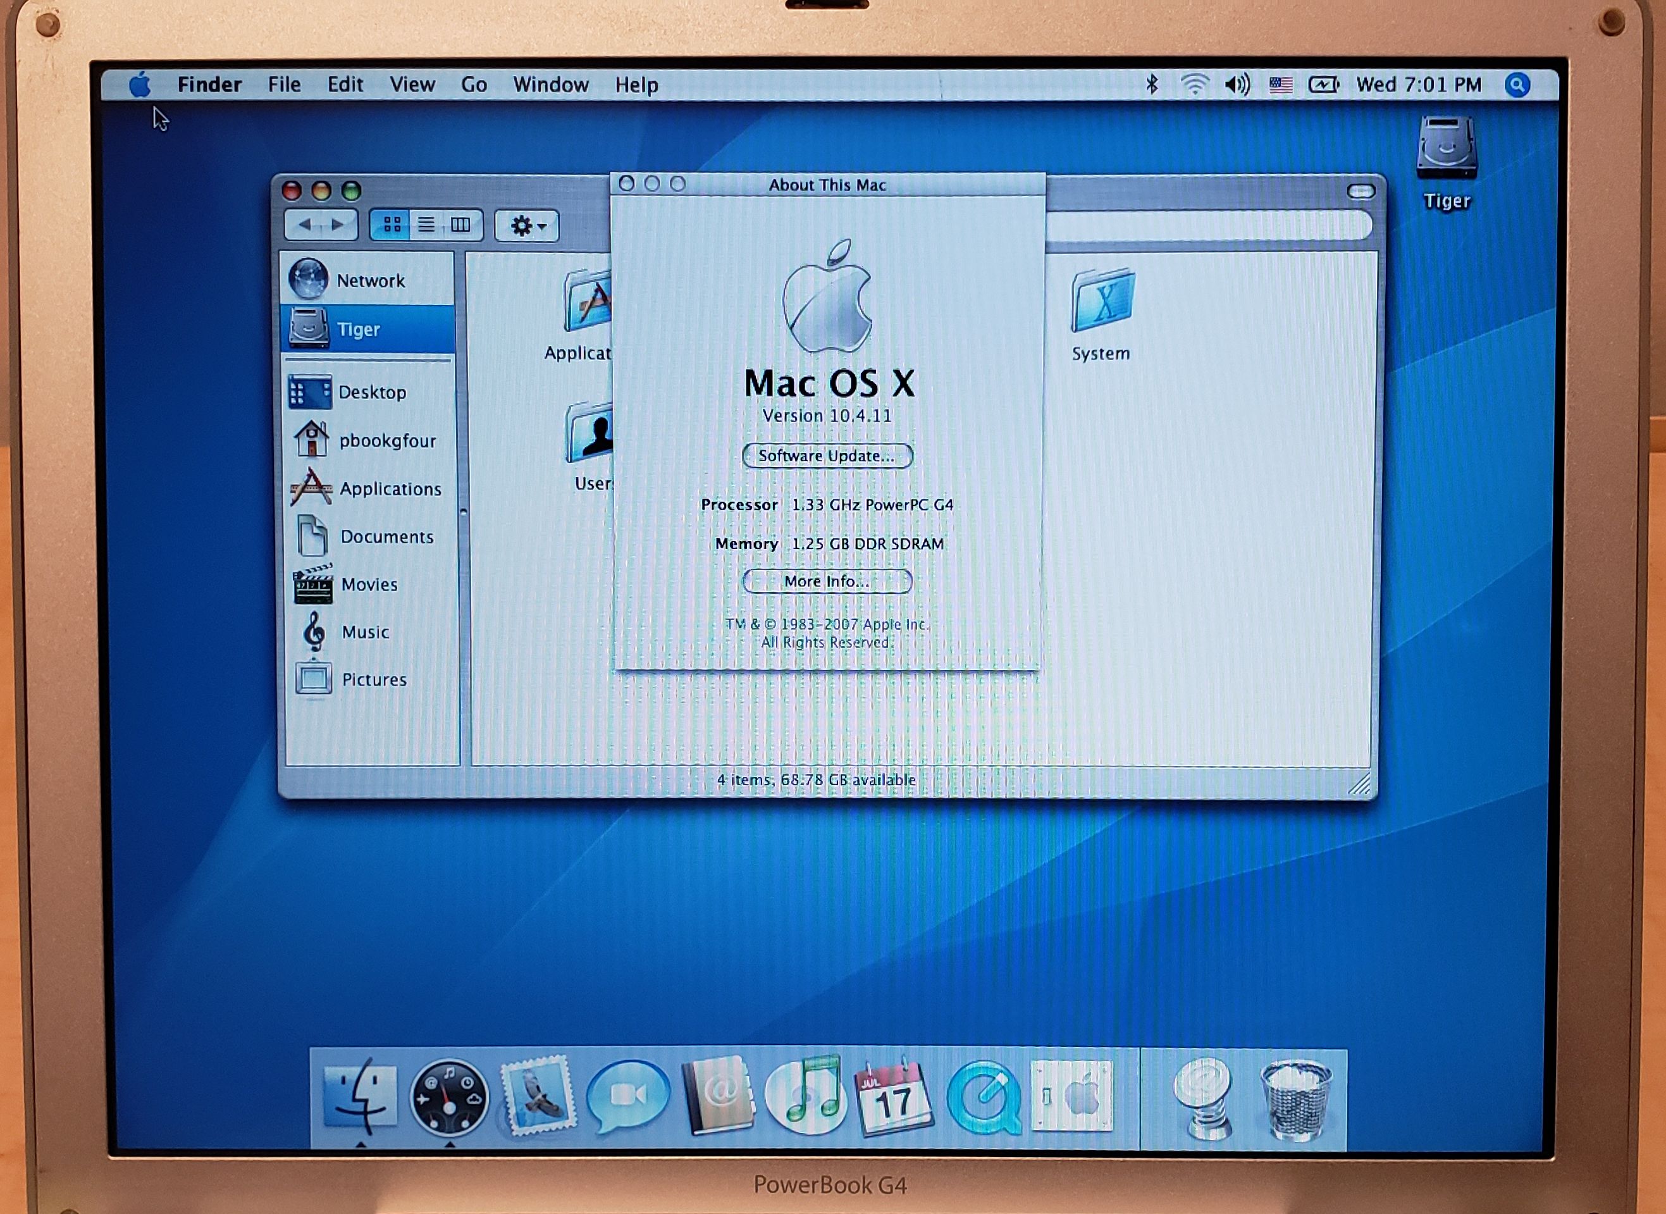Click the Memory 1.25 GB DDR SDRAM text
Screen dimensions: 1666x1214
[829, 544]
